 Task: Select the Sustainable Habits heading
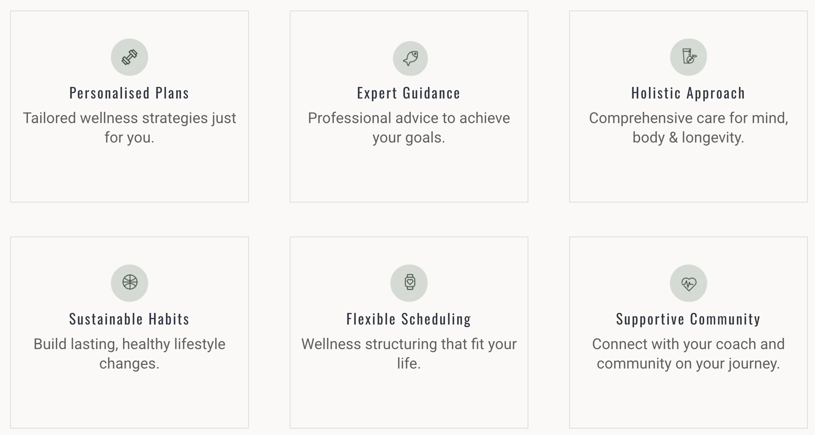tap(129, 319)
